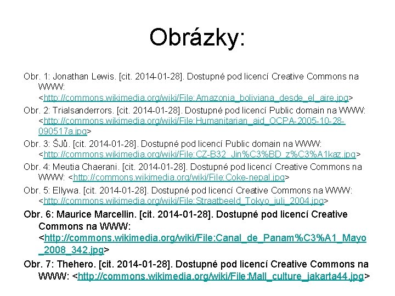Click the text 'Obr. 4: Meutia Chaerani.'

click(71, 167)
